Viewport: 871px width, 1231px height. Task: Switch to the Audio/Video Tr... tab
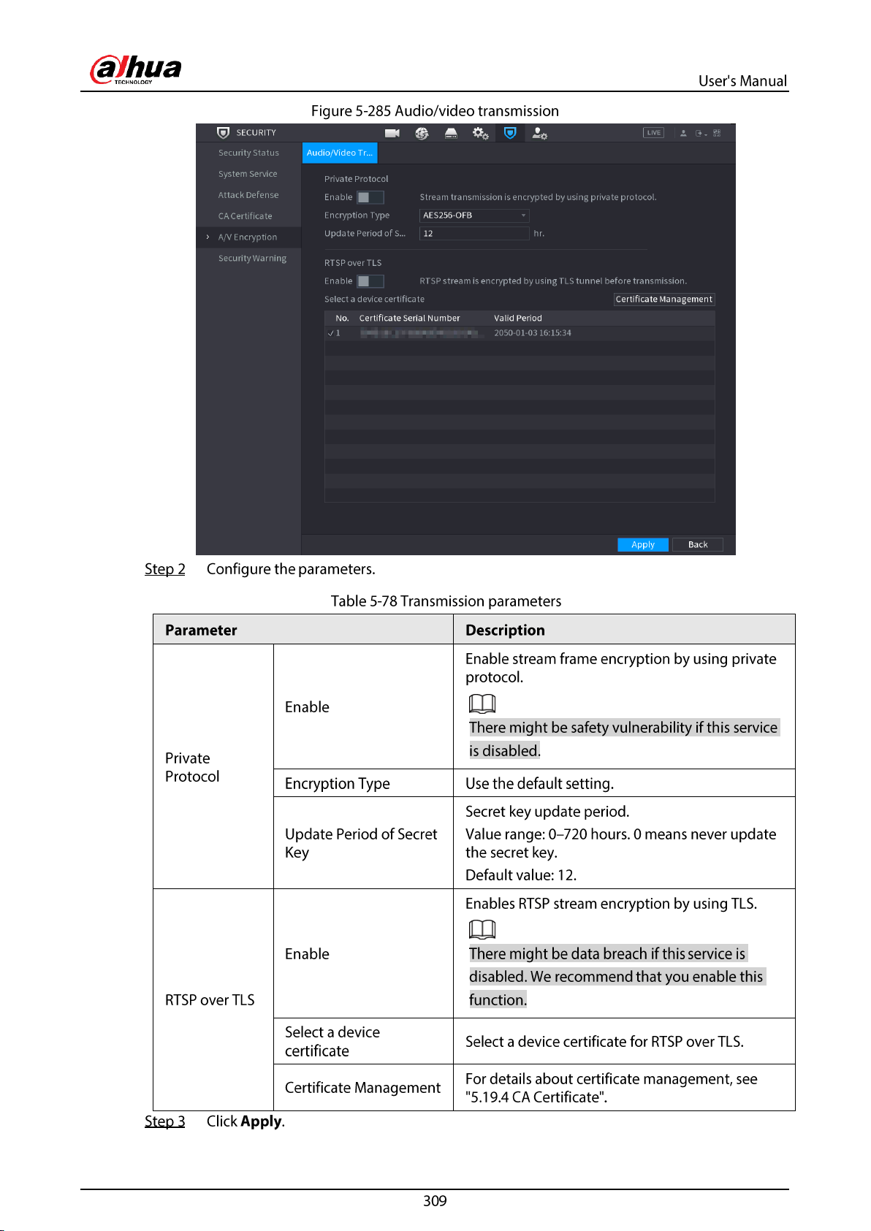coord(340,153)
